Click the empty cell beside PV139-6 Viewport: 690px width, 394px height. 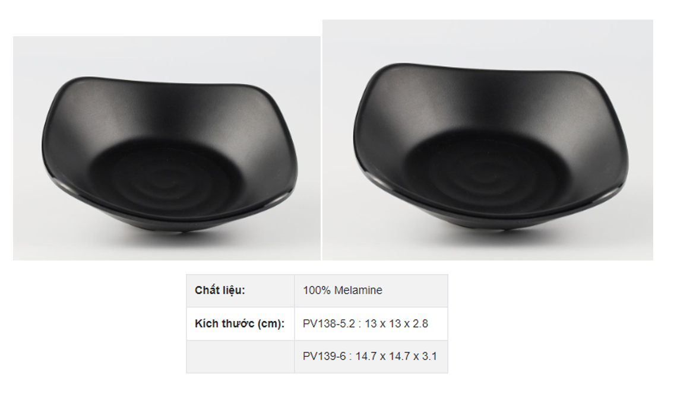click(x=240, y=357)
